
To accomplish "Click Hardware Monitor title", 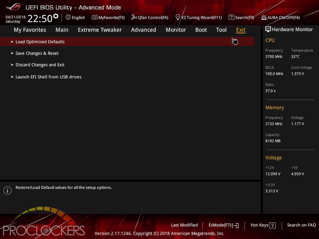I will coord(292,30).
